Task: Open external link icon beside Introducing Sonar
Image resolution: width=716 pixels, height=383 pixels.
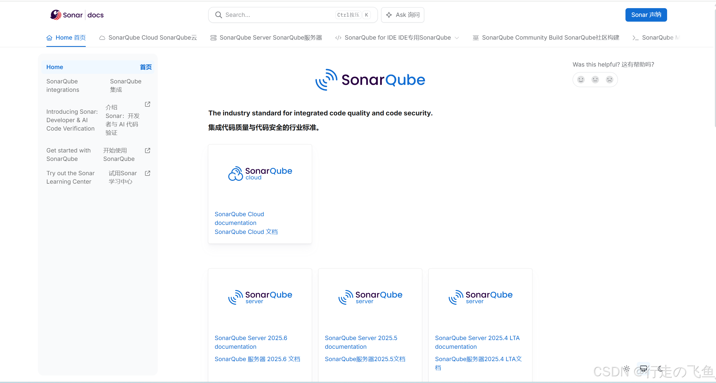Action: pos(148,104)
